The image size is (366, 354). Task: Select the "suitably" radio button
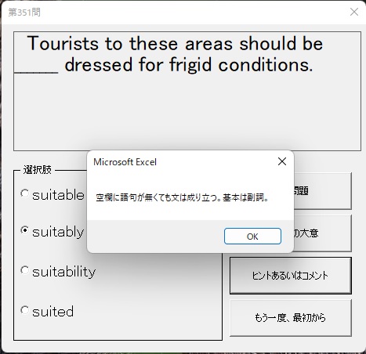coord(24,230)
